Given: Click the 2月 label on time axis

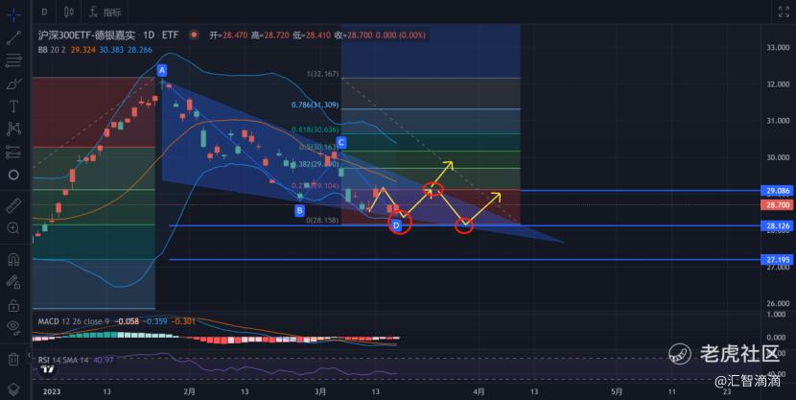Looking at the screenshot, I should 189,391.
